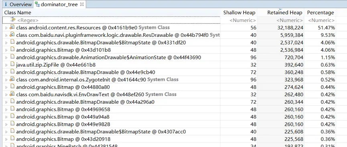Click shallow heap value 56
This screenshot has width=347, height=147.
(254, 28)
